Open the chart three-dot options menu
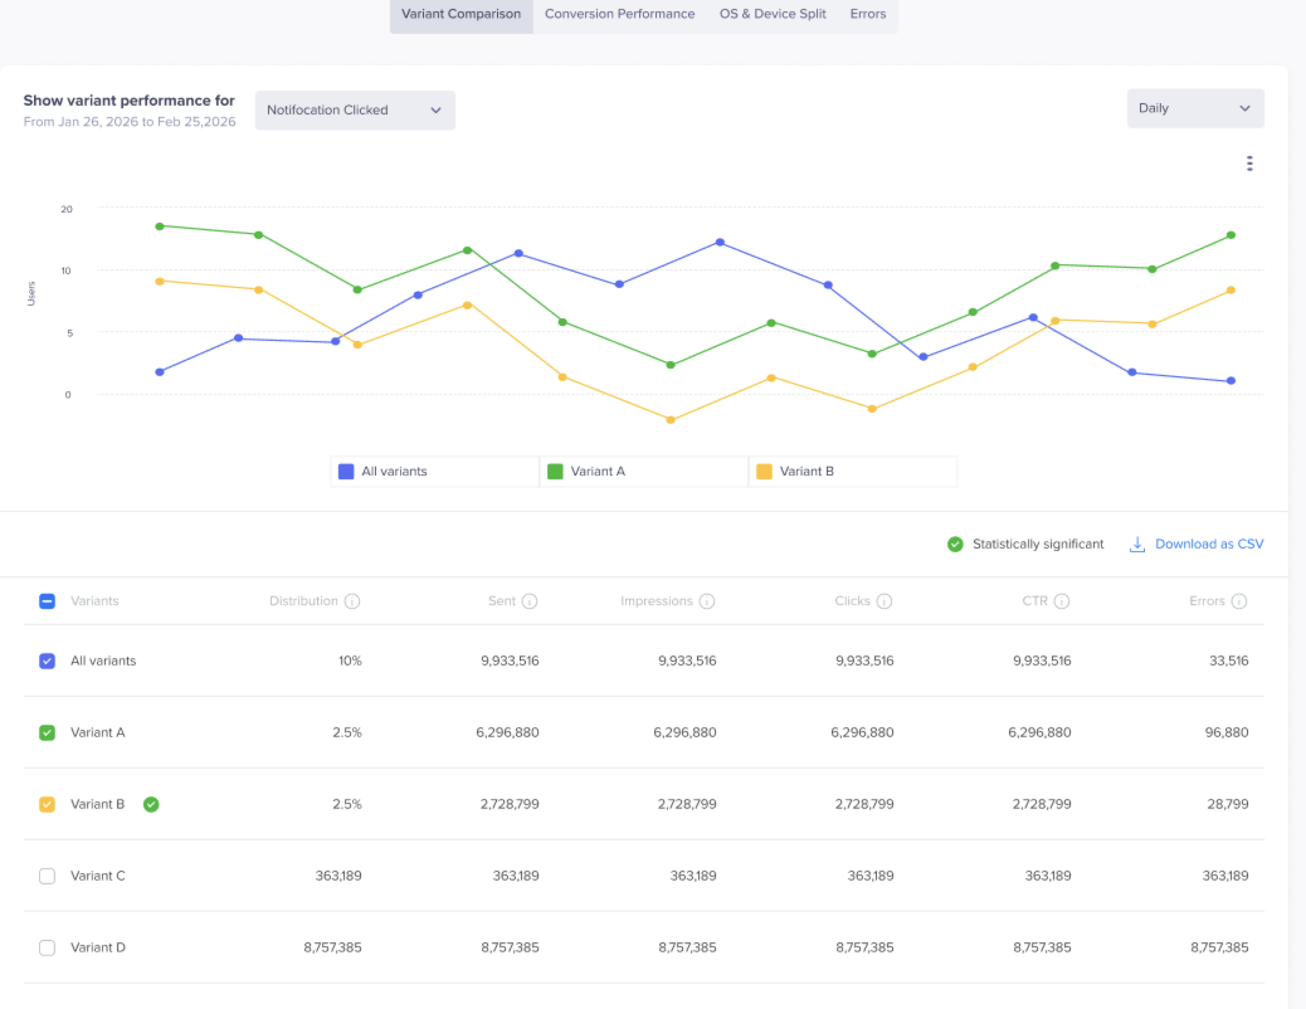The image size is (1306, 1009). 1249,164
